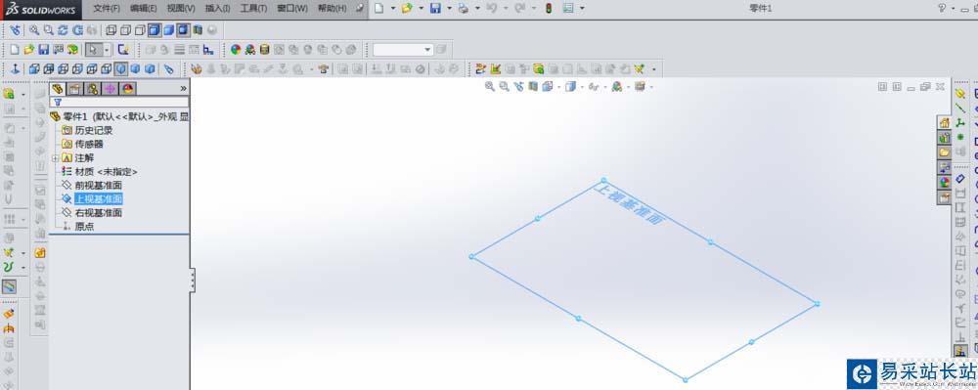Viewport: 978px width, 390px height.
Task: Open the Options icon in title bar
Action: coord(568,8)
